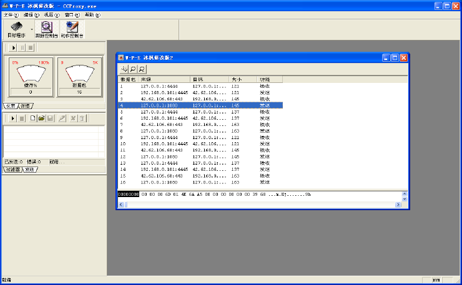Sort by the 功能 column header
This screenshot has height=285, width=462.
pyautogui.click(x=270, y=79)
